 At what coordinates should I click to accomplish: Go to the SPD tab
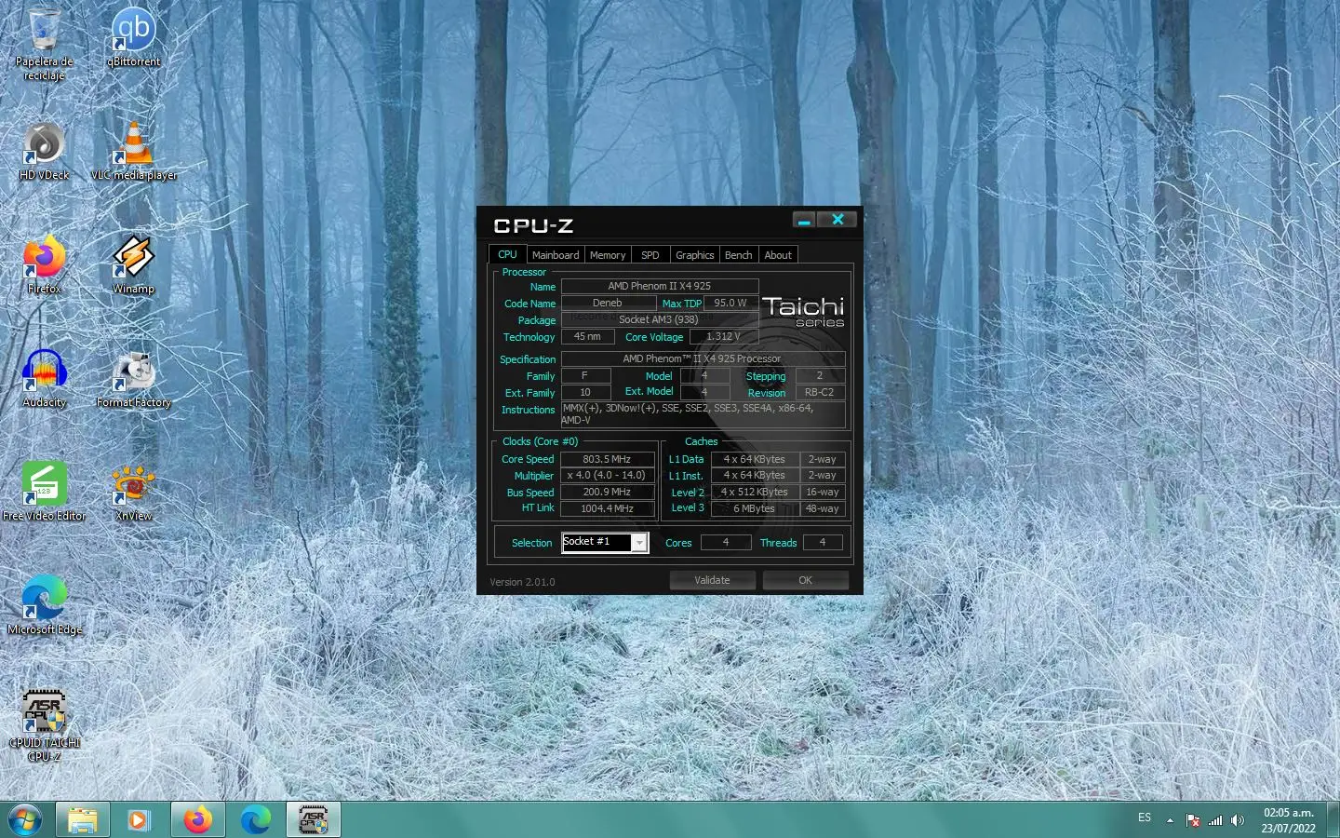pos(650,255)
